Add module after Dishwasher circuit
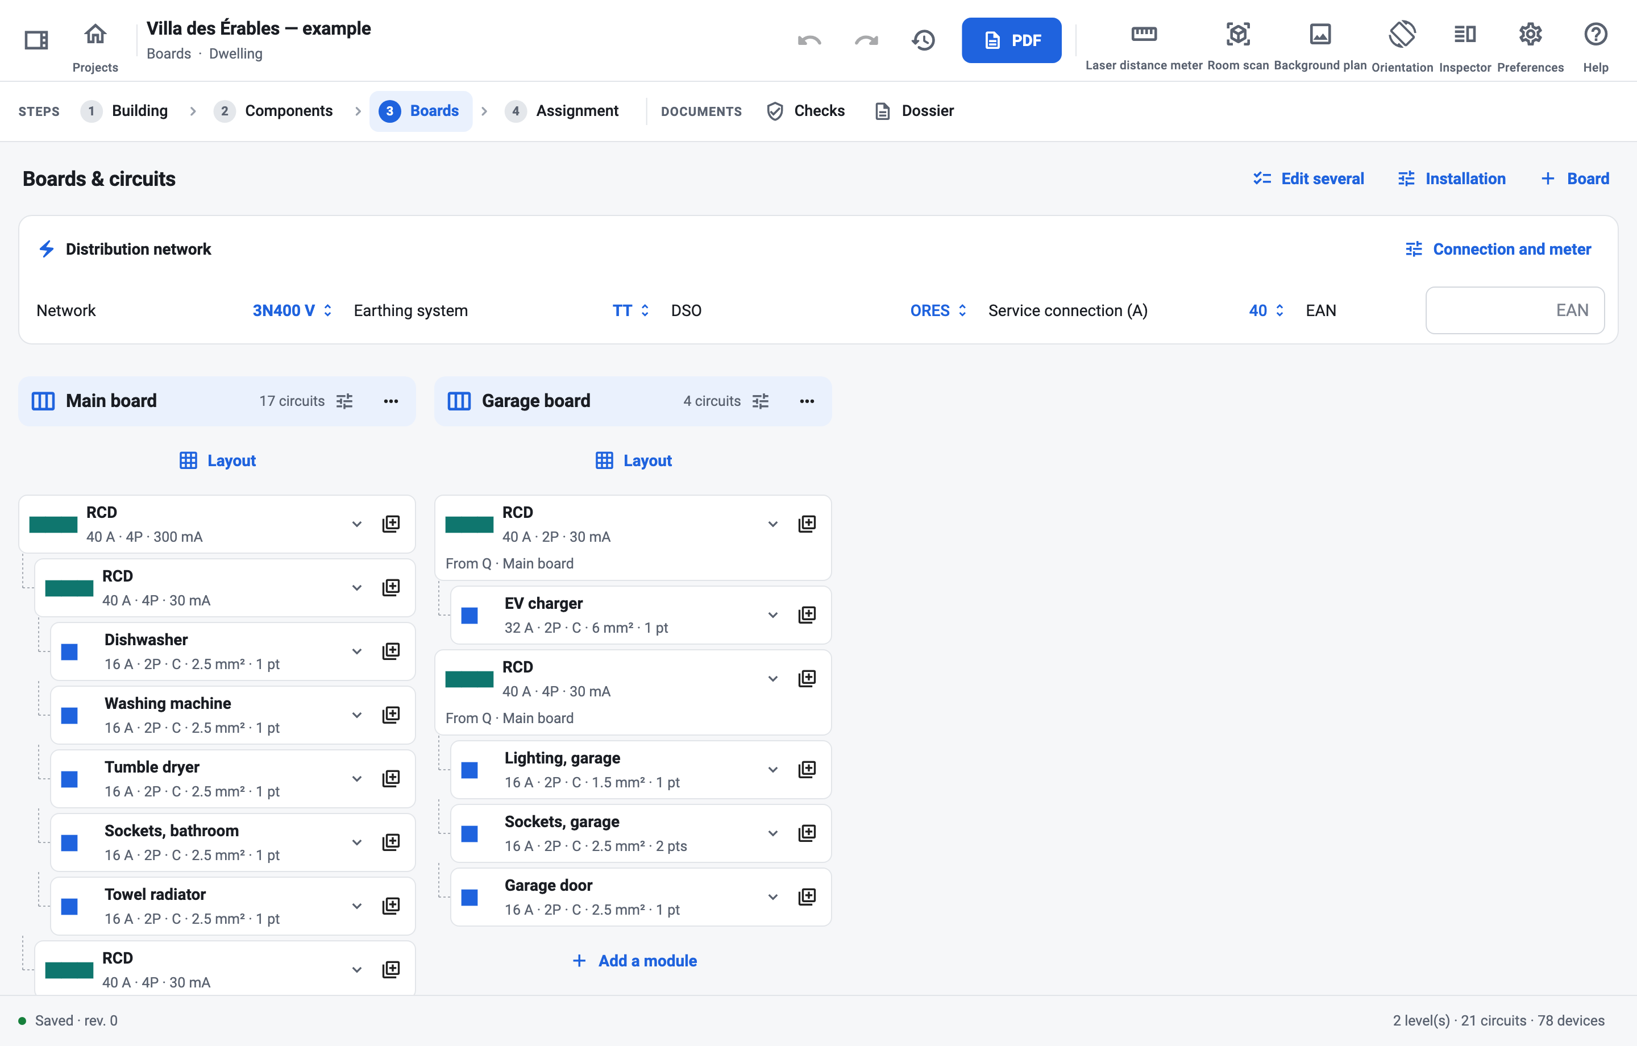Viewport: 1637px width, 1046px height. pyautogui.click(x=391, y=651)
